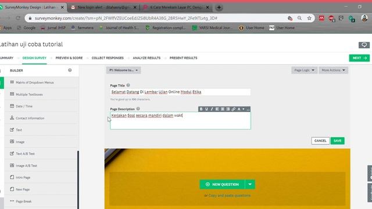This screenshot has height=209, width=372.
Task: Click the browser address bar URL
Action: (x=126, y=18)
